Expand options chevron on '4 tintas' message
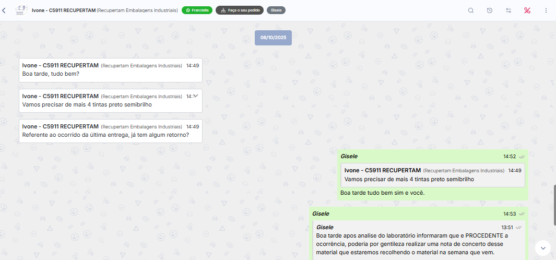 coord(195,96)
